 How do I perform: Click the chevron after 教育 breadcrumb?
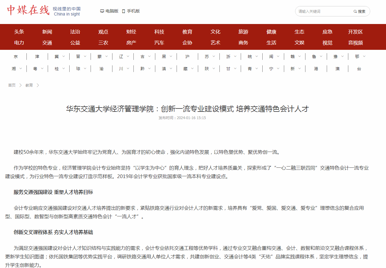tap(38, 85)
